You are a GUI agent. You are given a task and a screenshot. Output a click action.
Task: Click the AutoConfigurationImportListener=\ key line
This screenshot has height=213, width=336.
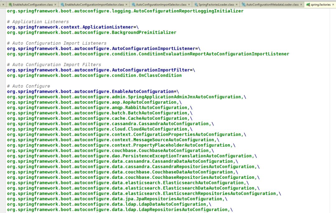(104, 48)
